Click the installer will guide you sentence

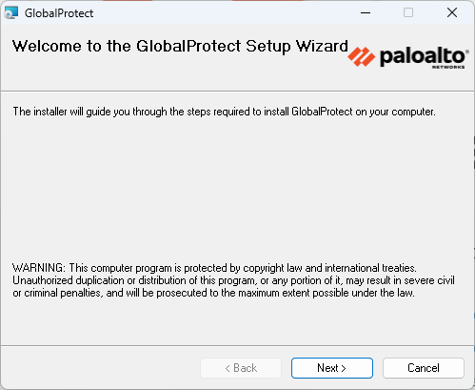(224, 112)
